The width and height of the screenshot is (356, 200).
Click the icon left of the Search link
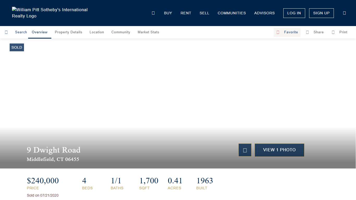click(6, 32)
